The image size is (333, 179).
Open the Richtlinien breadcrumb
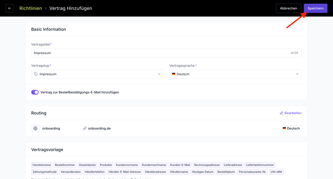coord(31,8)
